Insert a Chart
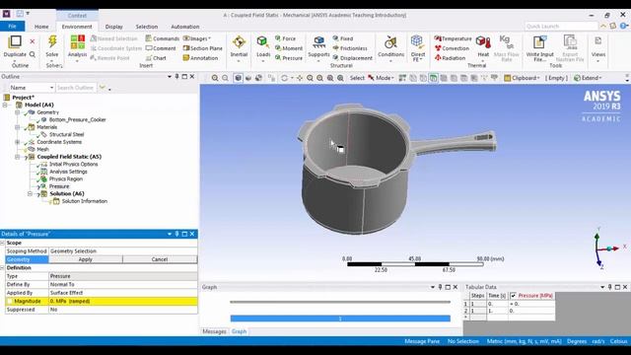 tap(156, 58)
